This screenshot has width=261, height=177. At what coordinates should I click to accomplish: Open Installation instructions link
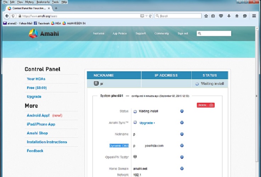pyautogui.click(x=47, y=142)
